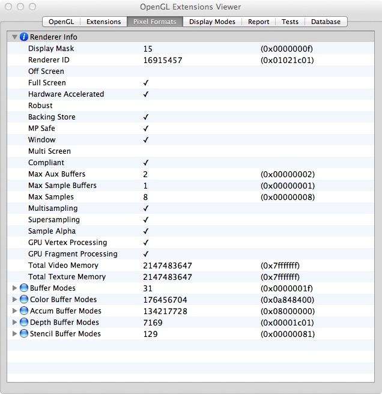Expand the Buffer Modes disclosure triangle
This screenshot has height=394, width=382.
[x=14, y=288]
